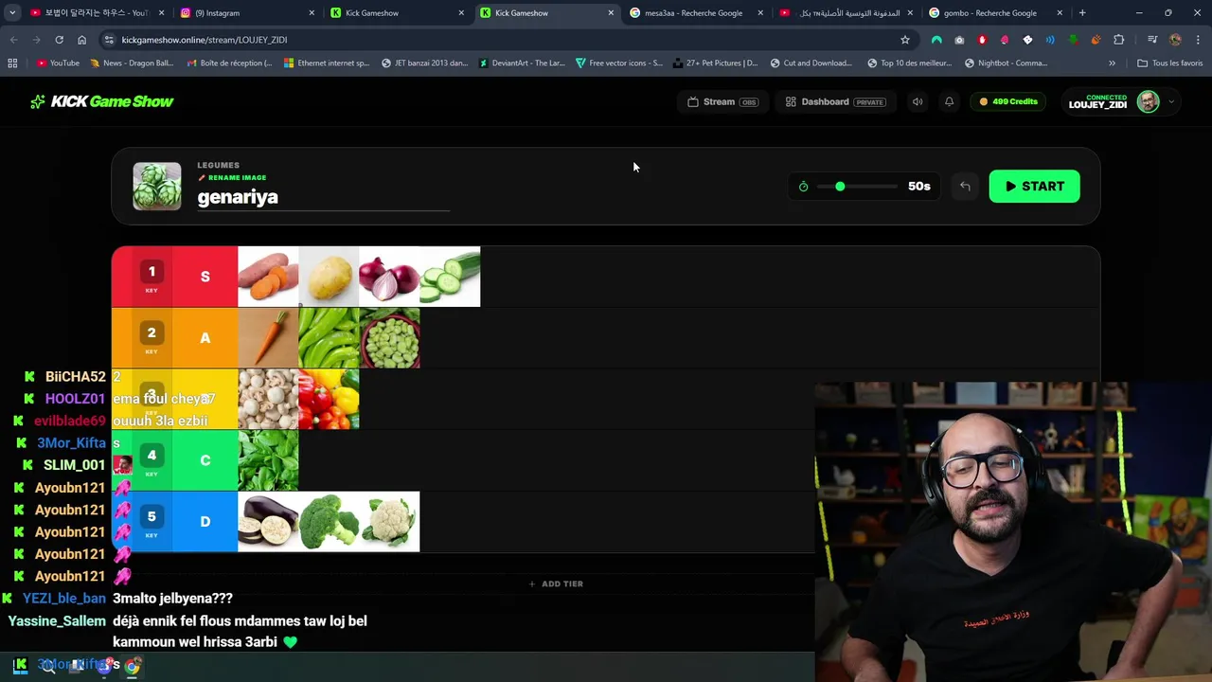Viewport: 1212px width, 682px height.
Task: Select the fava beans image in A tier
Action: coord(389,338)
